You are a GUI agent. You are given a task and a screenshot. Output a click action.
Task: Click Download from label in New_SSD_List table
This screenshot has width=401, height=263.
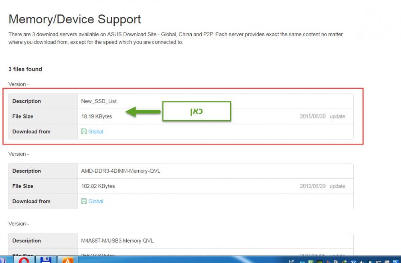(31, 132)
